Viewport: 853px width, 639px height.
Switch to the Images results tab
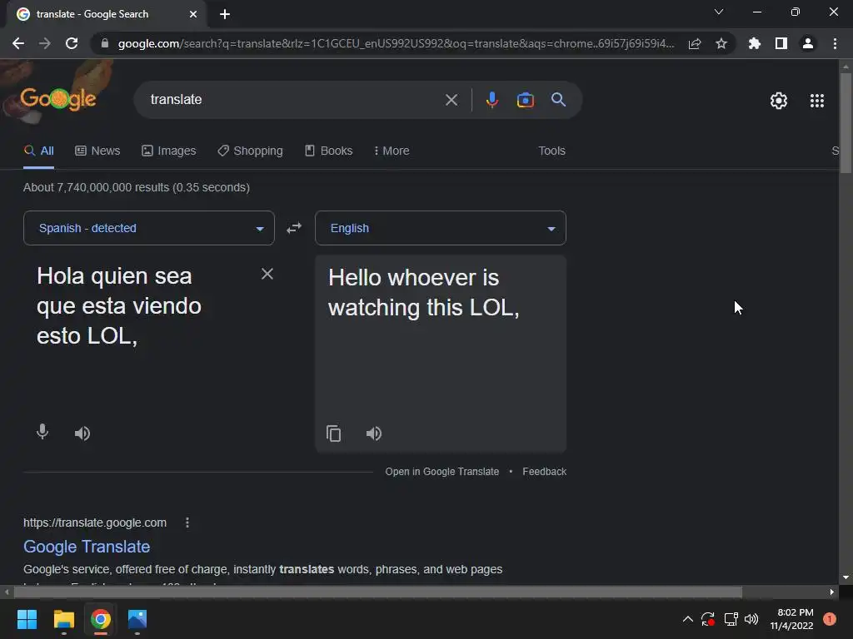168,151
